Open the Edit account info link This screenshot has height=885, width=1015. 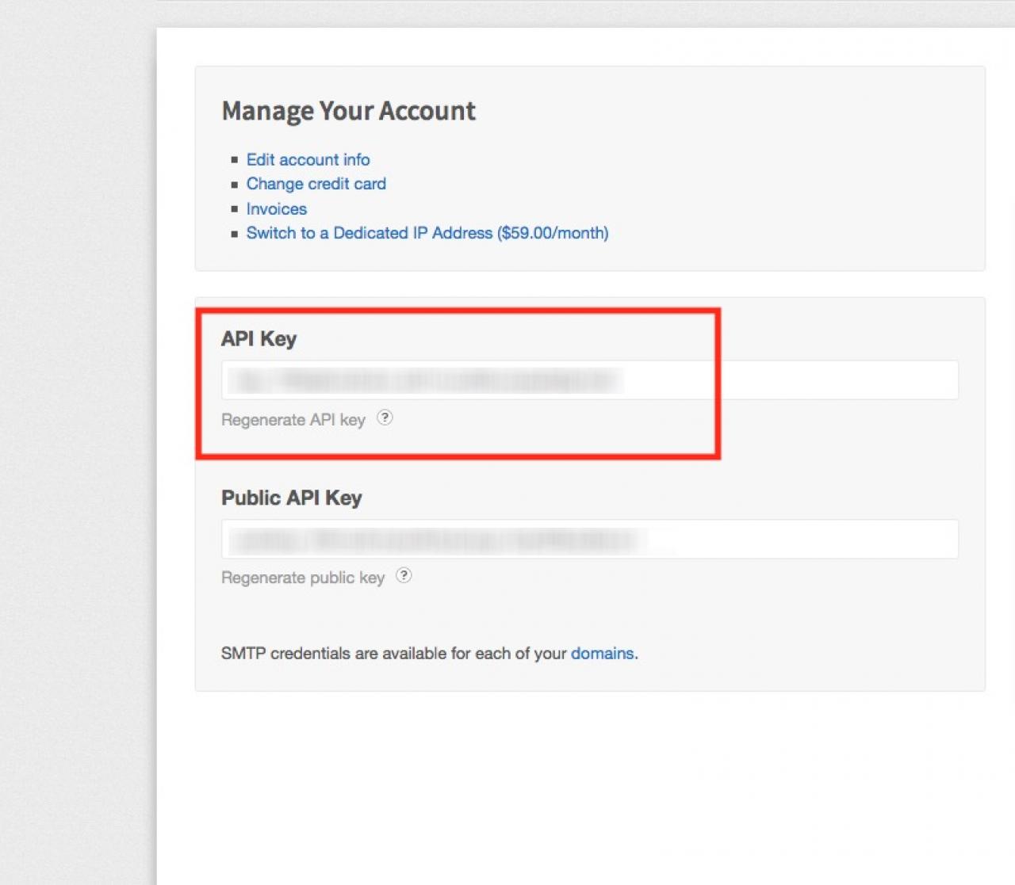tap(308, 159)
